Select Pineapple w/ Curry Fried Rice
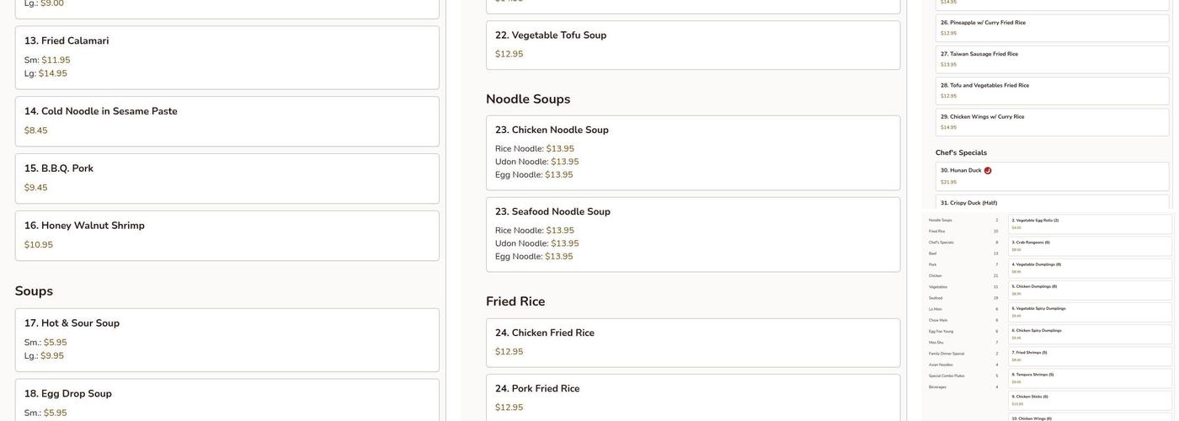The width and height of the screenshot is (1179, 421). click(1052, 28)
